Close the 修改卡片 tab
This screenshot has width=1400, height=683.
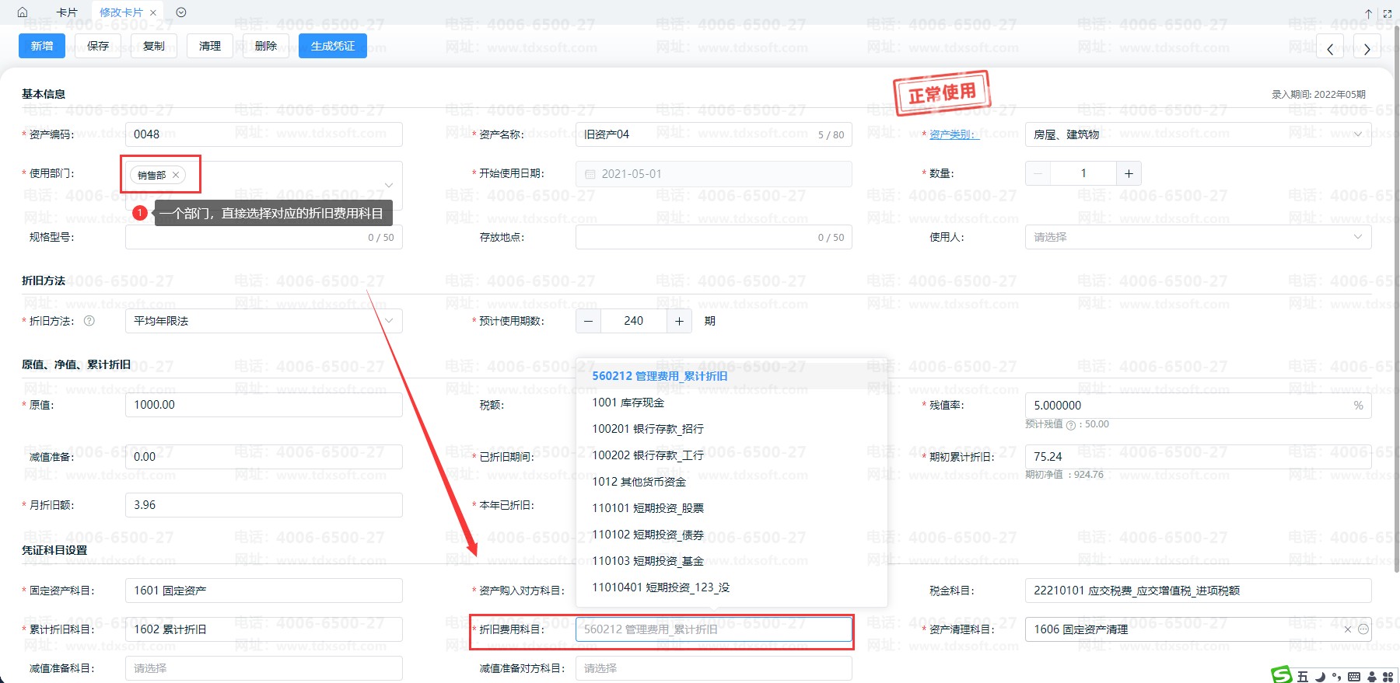153,12
